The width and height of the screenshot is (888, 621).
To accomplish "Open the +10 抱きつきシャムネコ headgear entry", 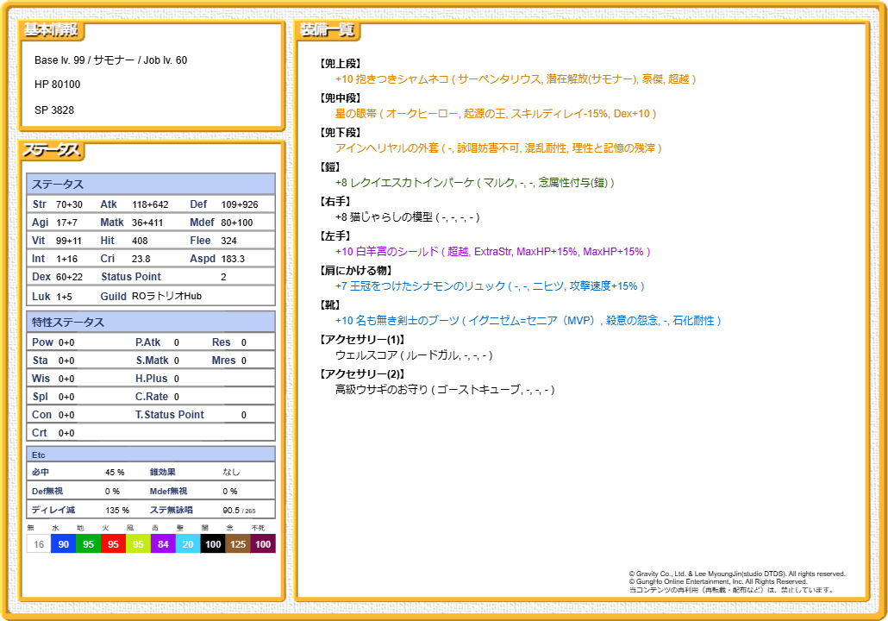I will (x=515, y=79).
